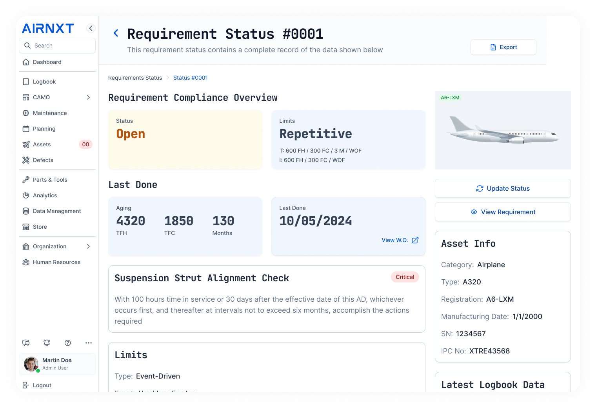This screenshot has width=596, height=408.
Task: Open the more options ellipsis menu
Action: 88,343
